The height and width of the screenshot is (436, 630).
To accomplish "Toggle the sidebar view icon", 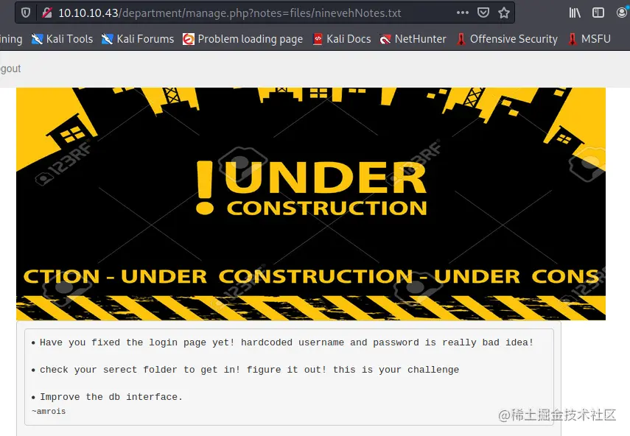I will coord(598,13).
